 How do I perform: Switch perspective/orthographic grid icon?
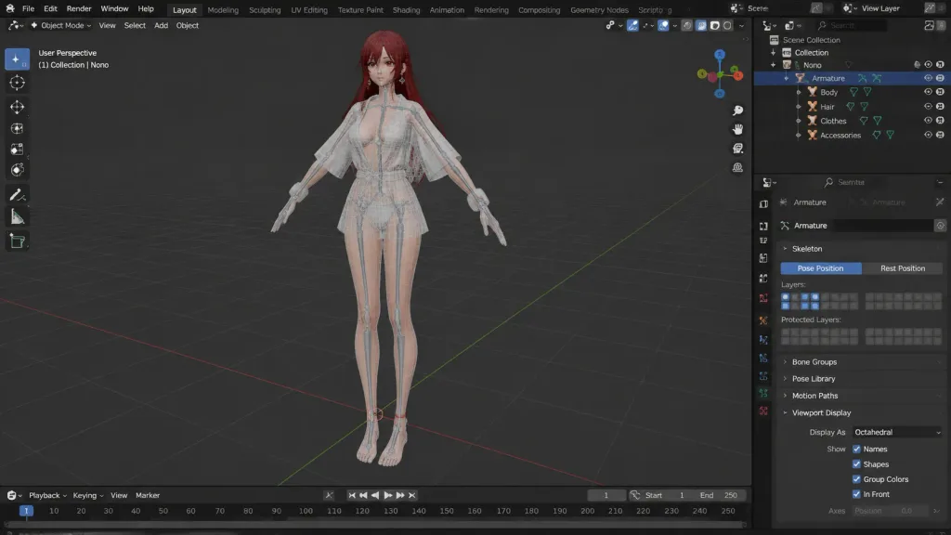[737, 167]
